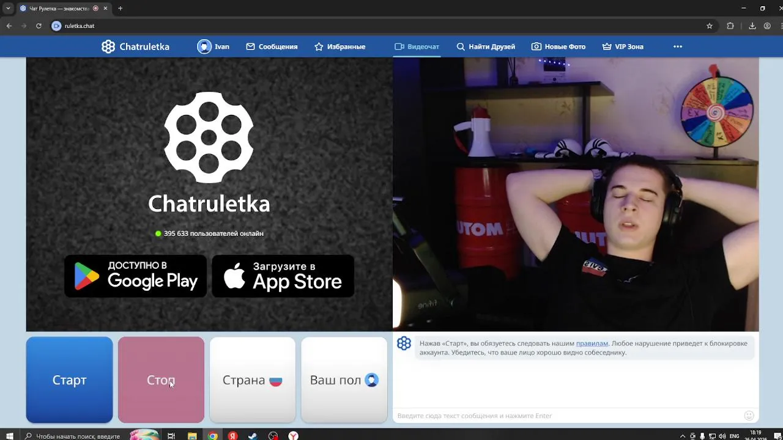The image size is (783, 440).
Task: Open the red Yandex taskbar icon
Action: pyautogui.click(x=232, y=436)
